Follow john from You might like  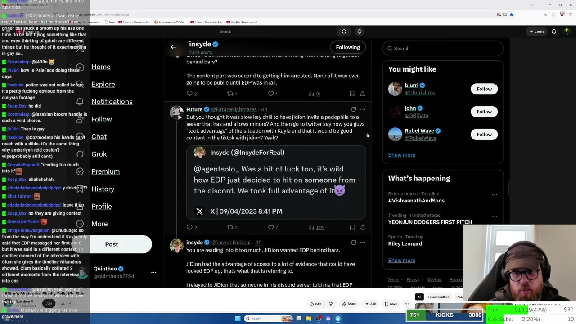click(484, 112)
